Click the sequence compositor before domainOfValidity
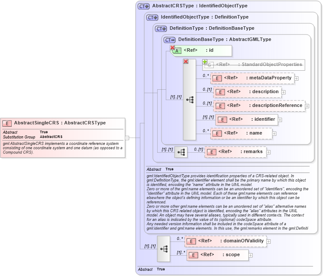 (x=164, y=249)
